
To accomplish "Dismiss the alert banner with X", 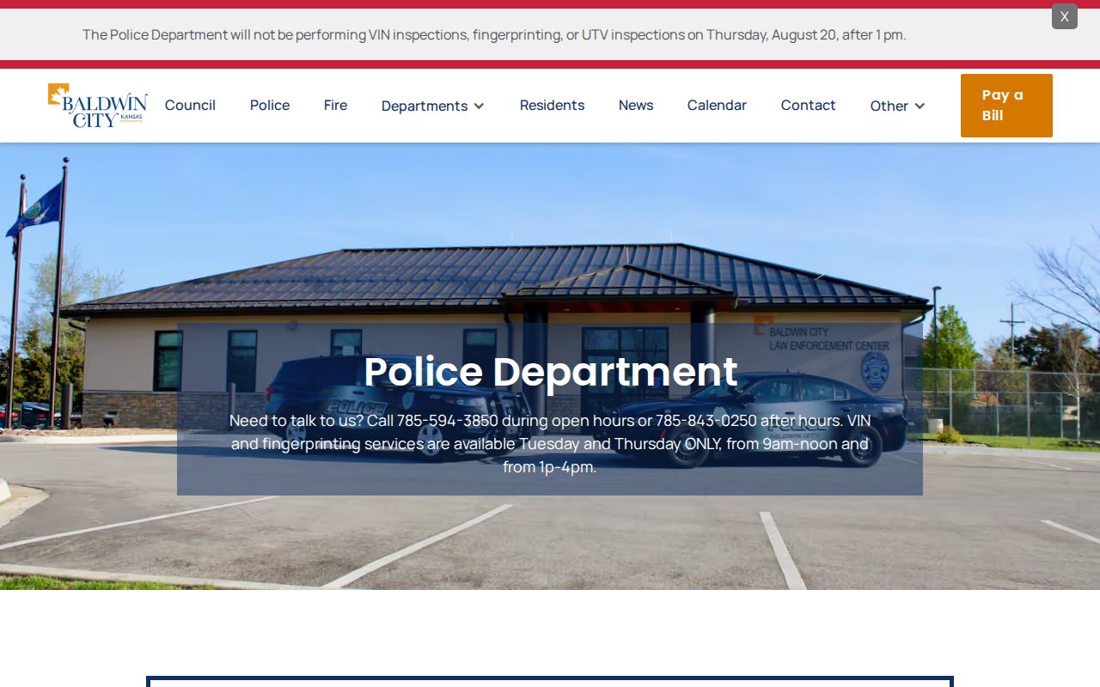I will (1064, 16).
